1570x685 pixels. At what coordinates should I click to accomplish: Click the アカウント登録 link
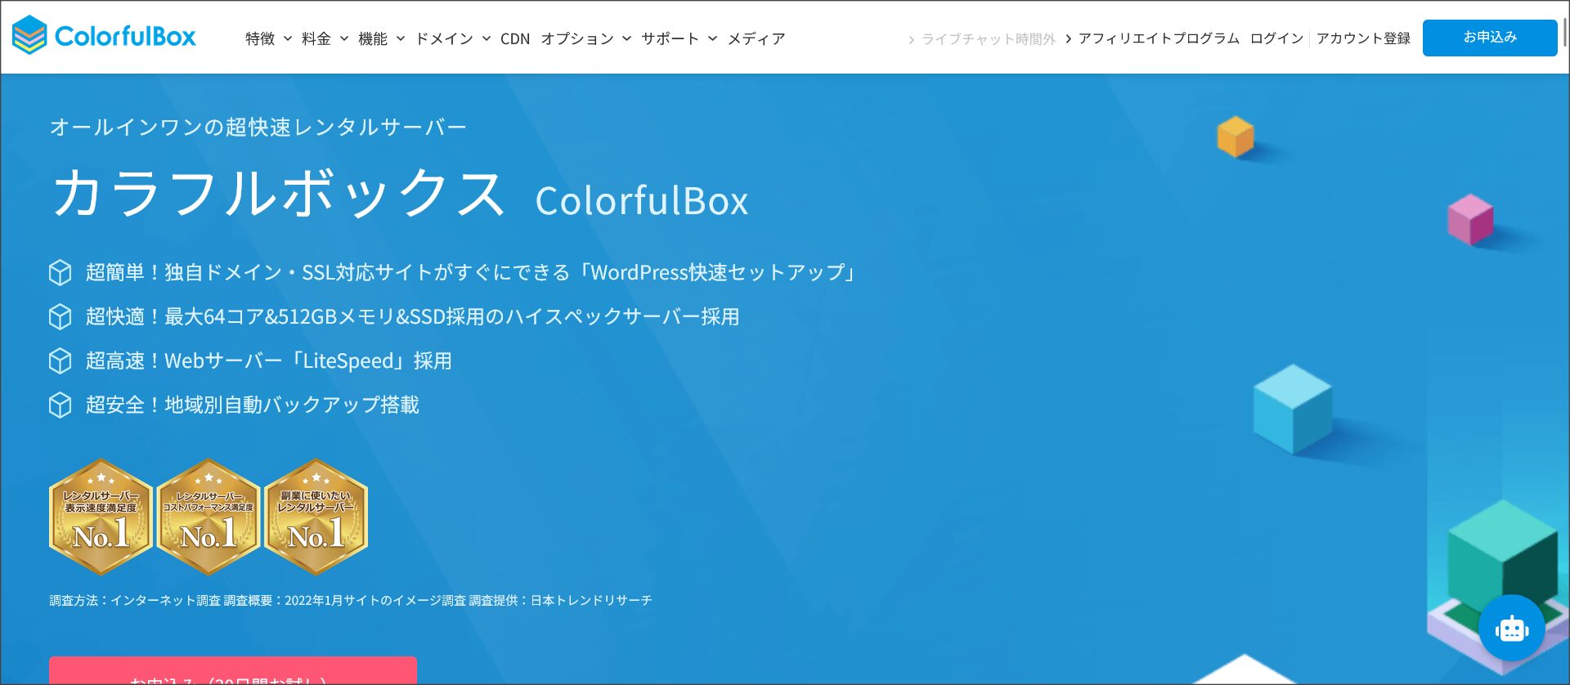(1363, 38)
